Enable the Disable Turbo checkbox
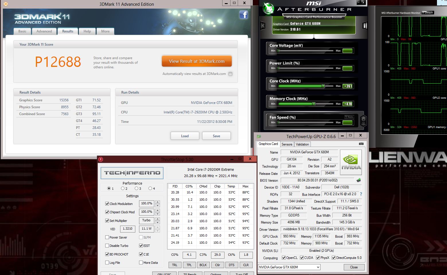The width and height of the screenshot is (447, 275). (x=107, y=246)
